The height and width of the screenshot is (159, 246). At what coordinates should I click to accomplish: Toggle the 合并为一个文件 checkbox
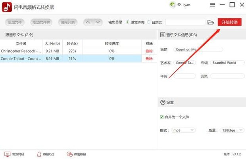click(x=161, y=117)
